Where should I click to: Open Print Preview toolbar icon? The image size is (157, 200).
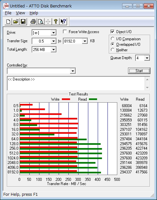(x=41, y=21)
